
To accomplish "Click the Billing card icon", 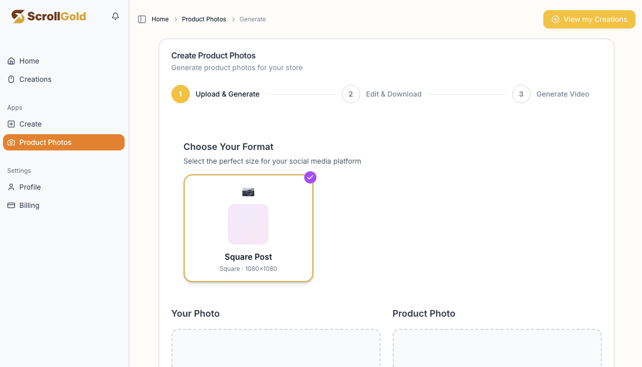I will pyautogui.click(x=11, y=205).
